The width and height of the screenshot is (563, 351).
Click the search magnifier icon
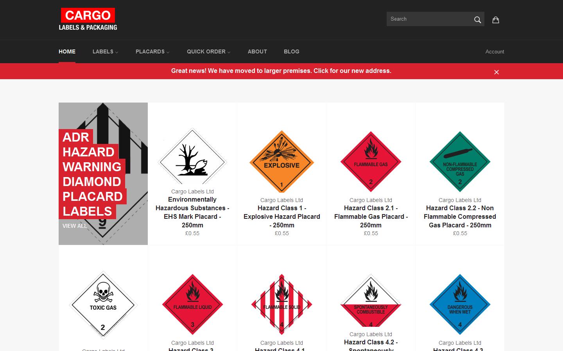click(x=477, y=19)
